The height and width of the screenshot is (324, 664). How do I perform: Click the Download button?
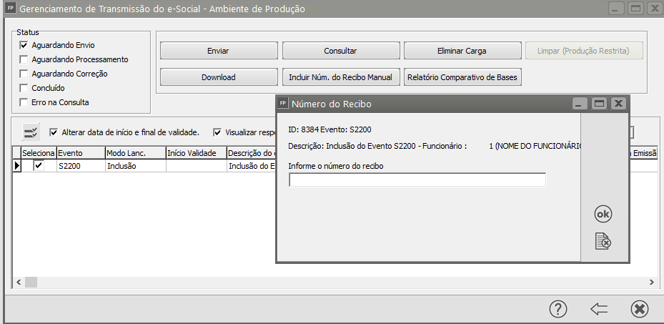tap(219, 77)
